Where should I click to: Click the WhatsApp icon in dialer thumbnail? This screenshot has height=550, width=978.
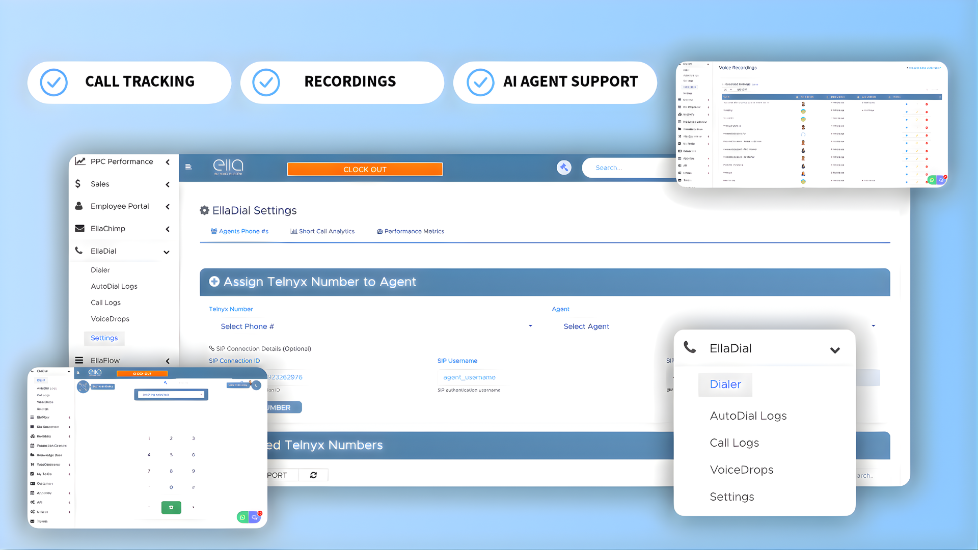tap(242, 517)
